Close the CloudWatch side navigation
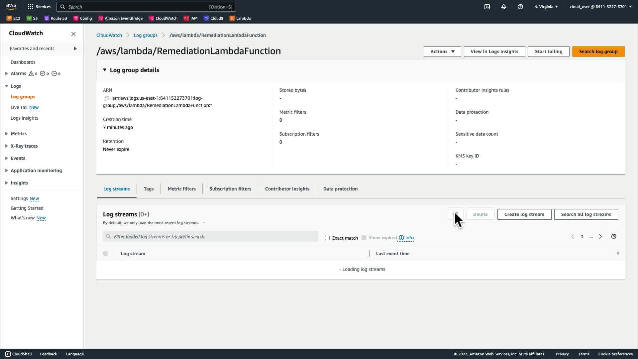This screenshot has height=359, width=638. click(73, 34)
